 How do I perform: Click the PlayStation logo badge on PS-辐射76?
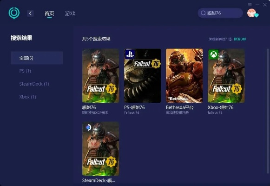click(130, 54)
